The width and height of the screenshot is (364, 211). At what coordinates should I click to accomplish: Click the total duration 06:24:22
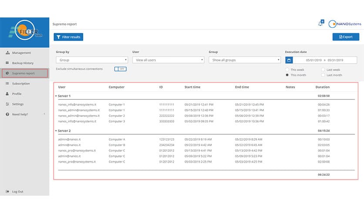click(x=324, y=174)
